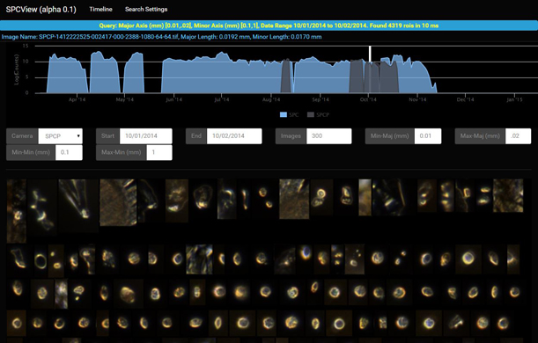Click the Dec '14 axis label

tap(465, 99)
